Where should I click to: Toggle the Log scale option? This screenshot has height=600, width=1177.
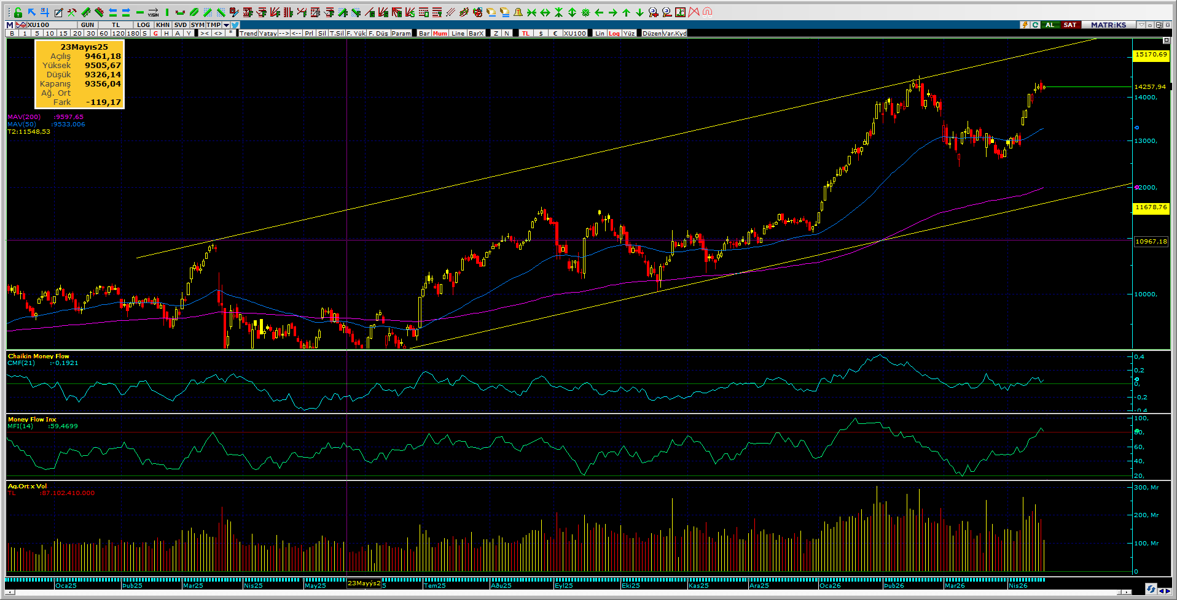[614, 33]
